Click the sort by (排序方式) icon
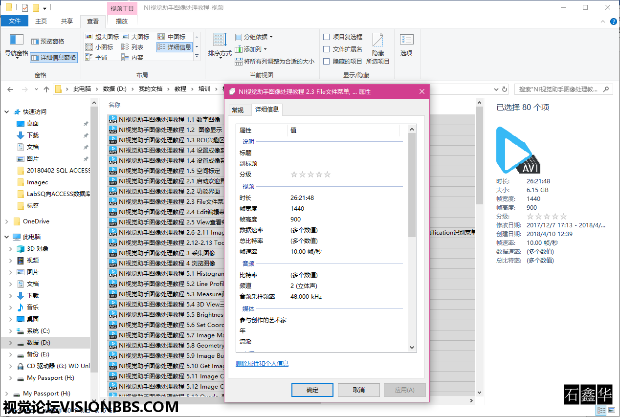The width and height of the screenshot is (620, 417). pyautogui.click(x=220, y=41)
